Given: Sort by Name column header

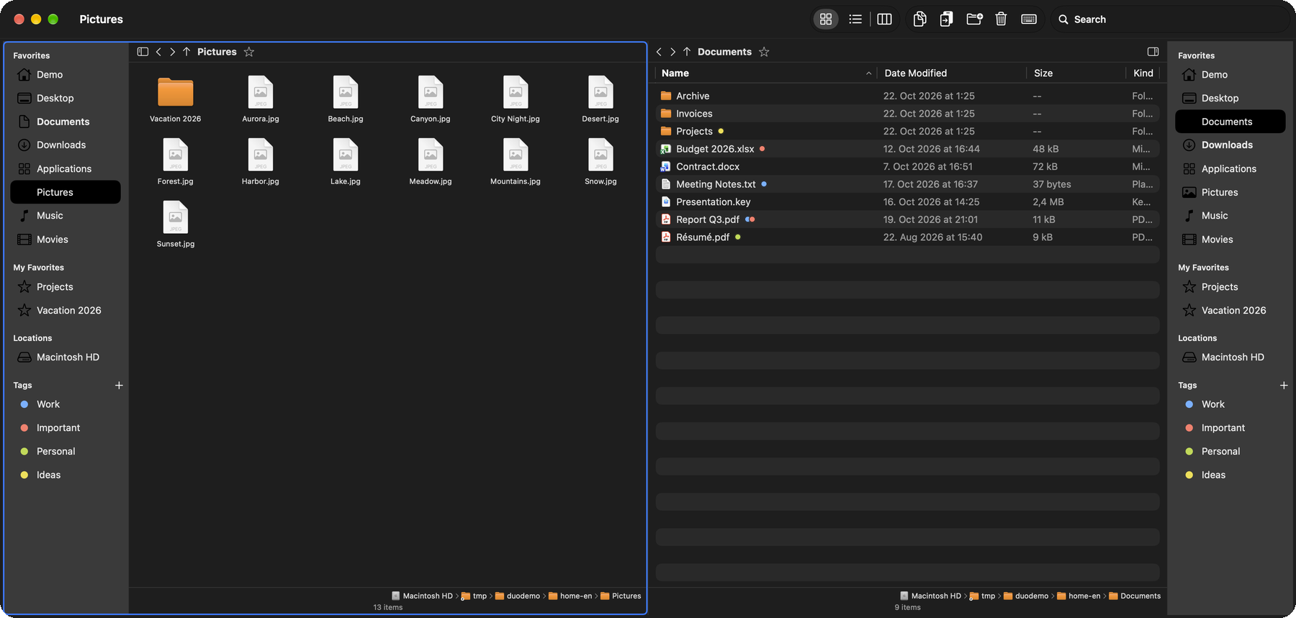Looking at the screenshot, I should point(765,73).
